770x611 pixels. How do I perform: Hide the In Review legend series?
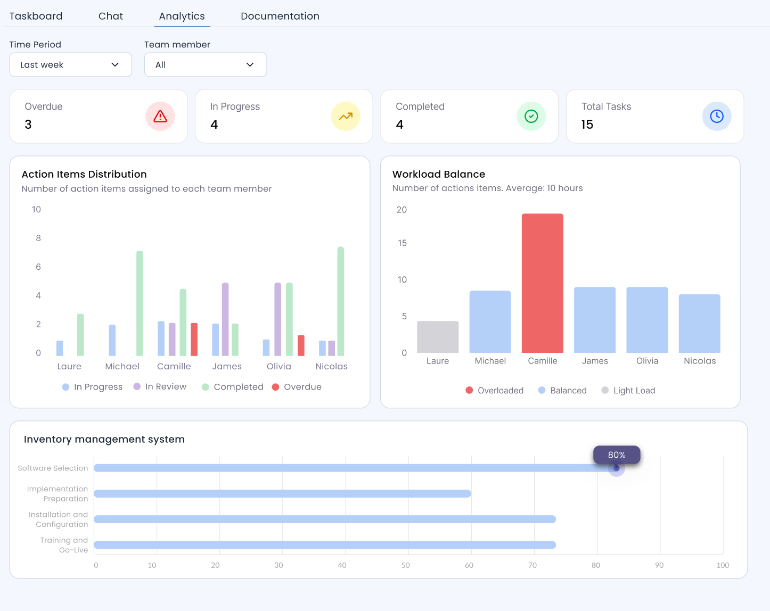160,387
